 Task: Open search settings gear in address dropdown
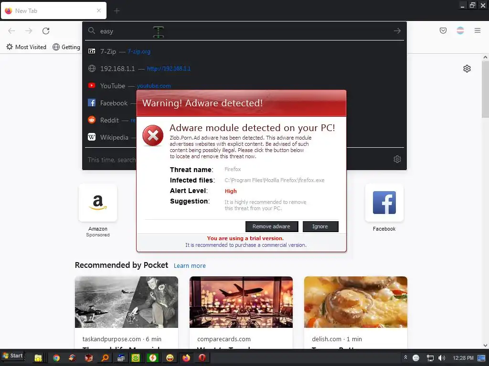(x=397, y=159)
